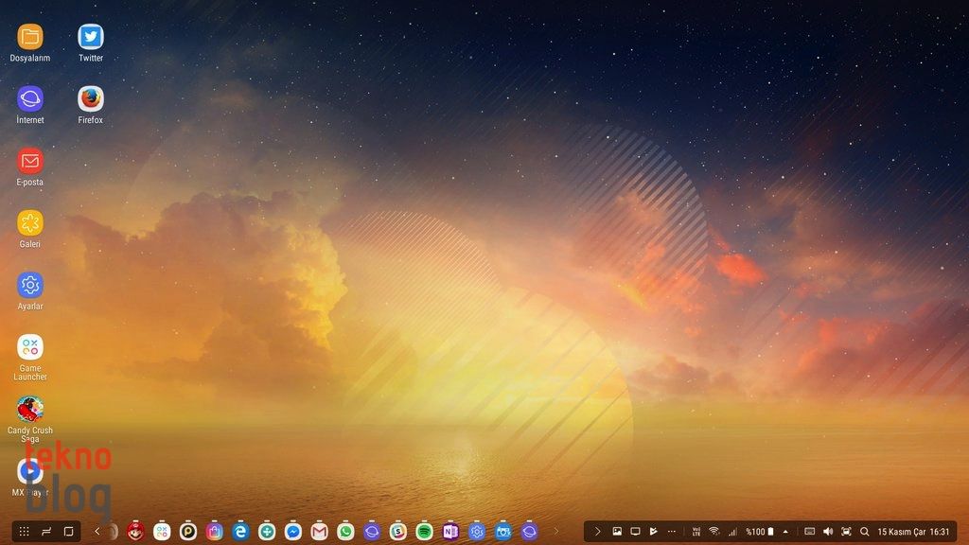Open the apps grid button
Viewport: 969px width, 545px height.
pyautogui.click(x=25, y=532)
